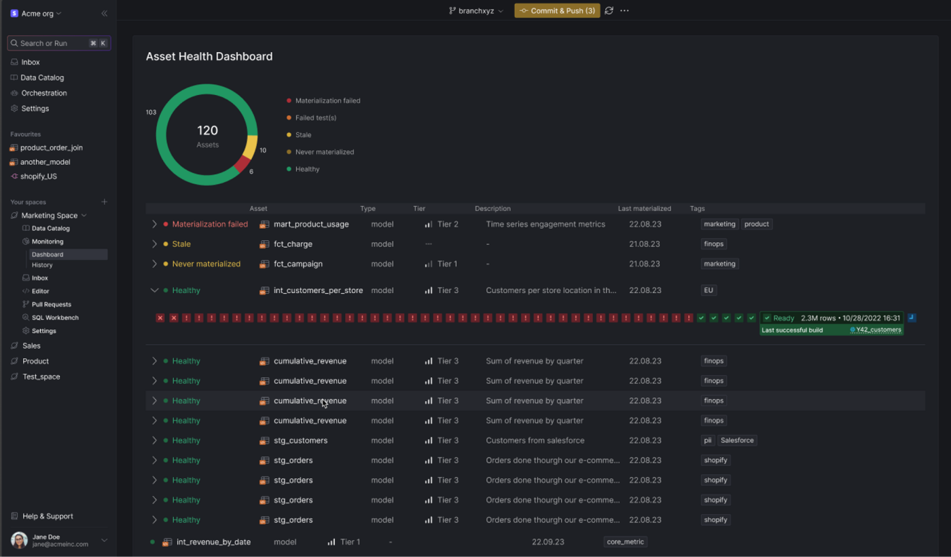This screenshot has height=557, width=951.
Task: Click the Healthy legend entry
Action: click(303, 169)
